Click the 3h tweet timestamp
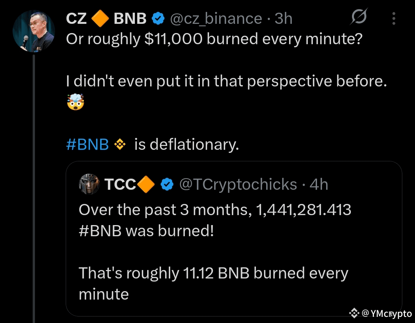Image resolution: width=415 pixels, height=323 pixels. (284, 18)
